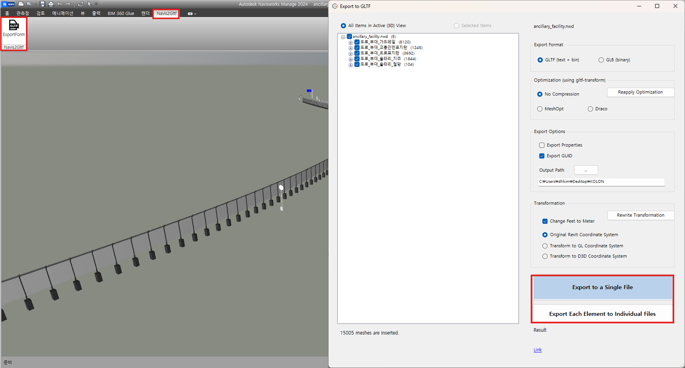This screenshot has width=685, height=368.
Task: Click the '15005 meshes are inserted.' status text
Action: coord(369,333)
